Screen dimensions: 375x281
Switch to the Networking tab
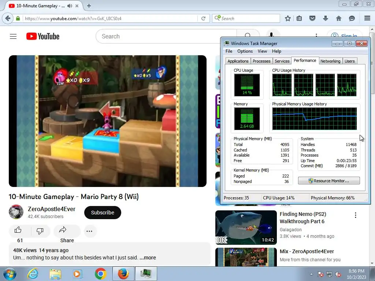(330, 61)
